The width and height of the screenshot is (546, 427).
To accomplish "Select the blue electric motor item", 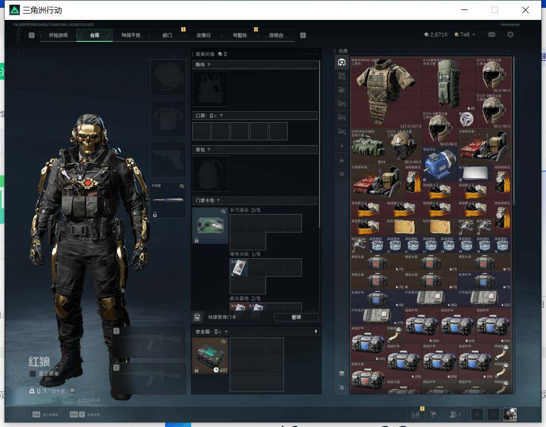I will coord(440,164).
